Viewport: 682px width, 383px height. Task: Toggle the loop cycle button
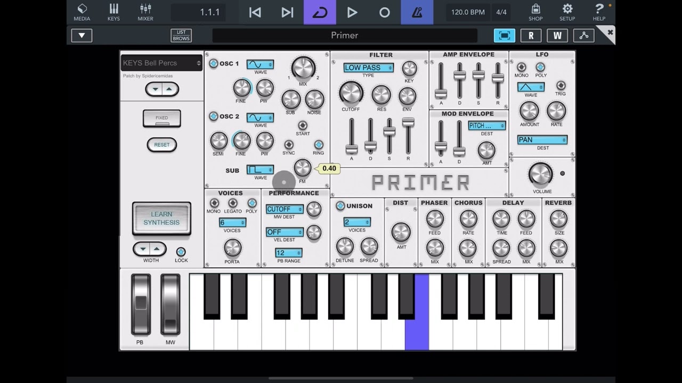point(320,12)
